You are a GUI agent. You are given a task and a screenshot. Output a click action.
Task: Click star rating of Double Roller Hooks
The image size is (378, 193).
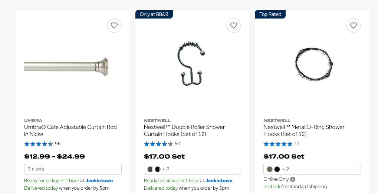click(158, 144)
